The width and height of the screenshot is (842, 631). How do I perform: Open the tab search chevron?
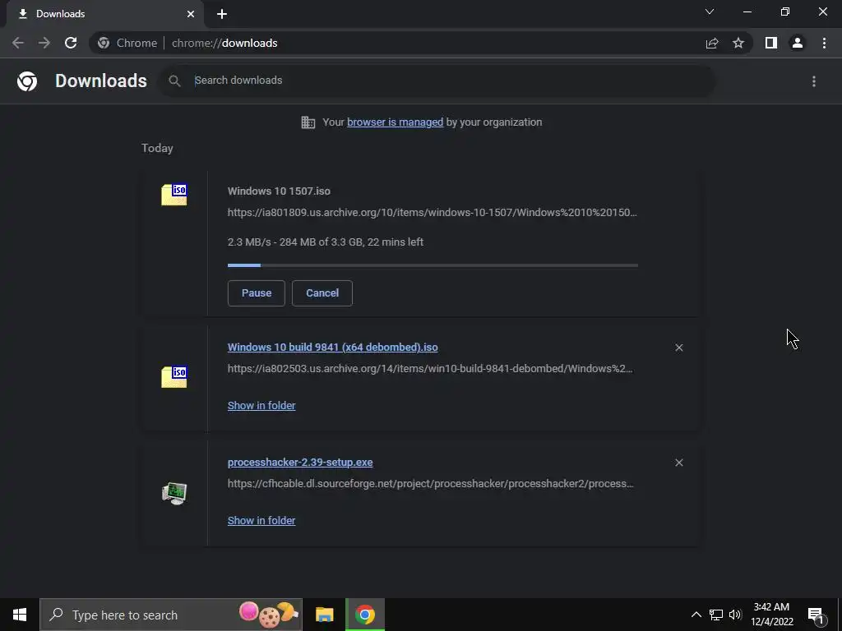[710, 12]
